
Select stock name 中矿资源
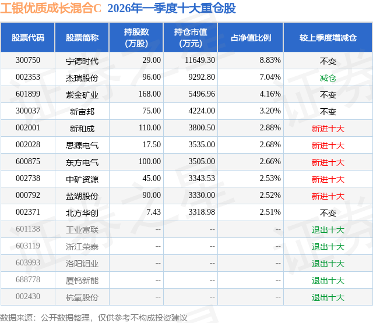coord(82,179)
